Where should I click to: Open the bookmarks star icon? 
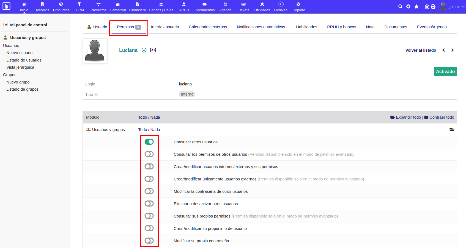pyautogui.click(x=416, y=6)
